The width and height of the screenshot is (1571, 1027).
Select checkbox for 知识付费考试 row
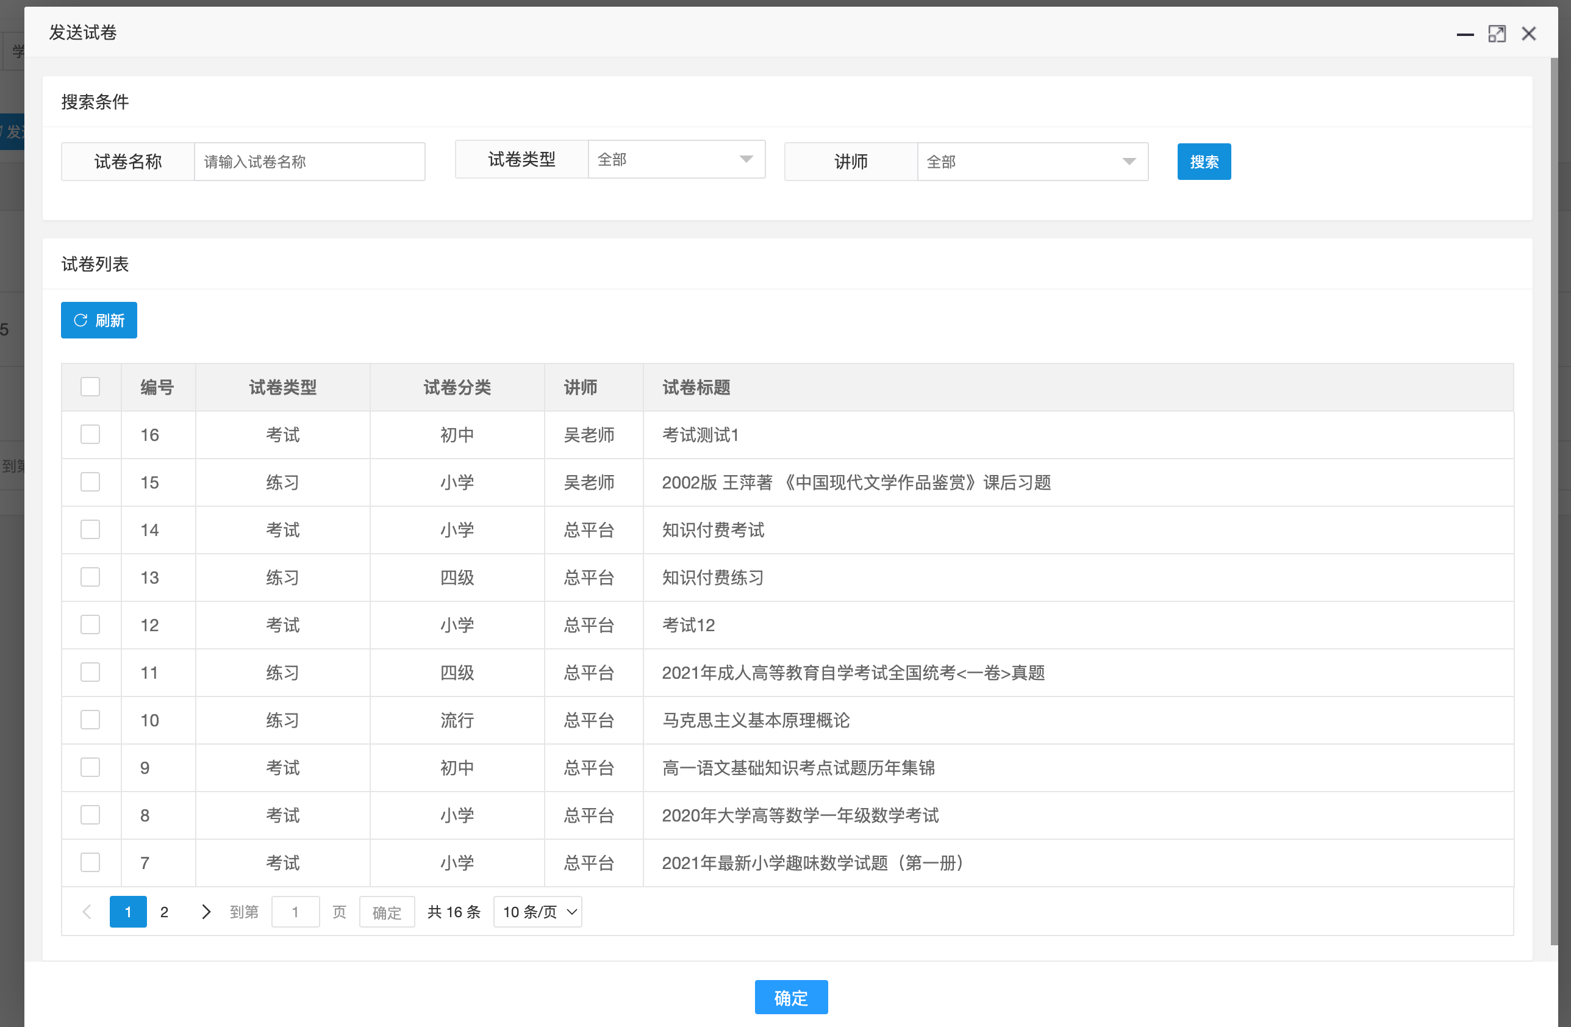click(90, 529)
